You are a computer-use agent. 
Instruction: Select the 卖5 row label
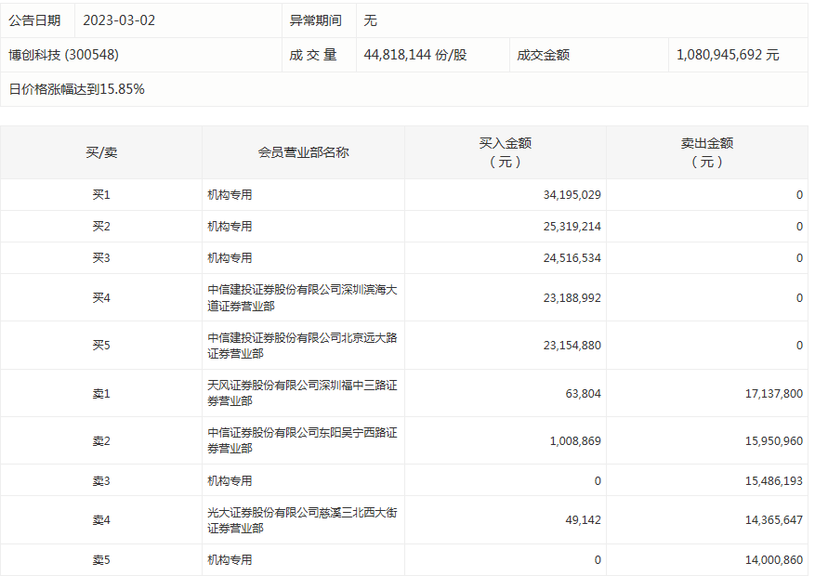click(x=101, y=560)
